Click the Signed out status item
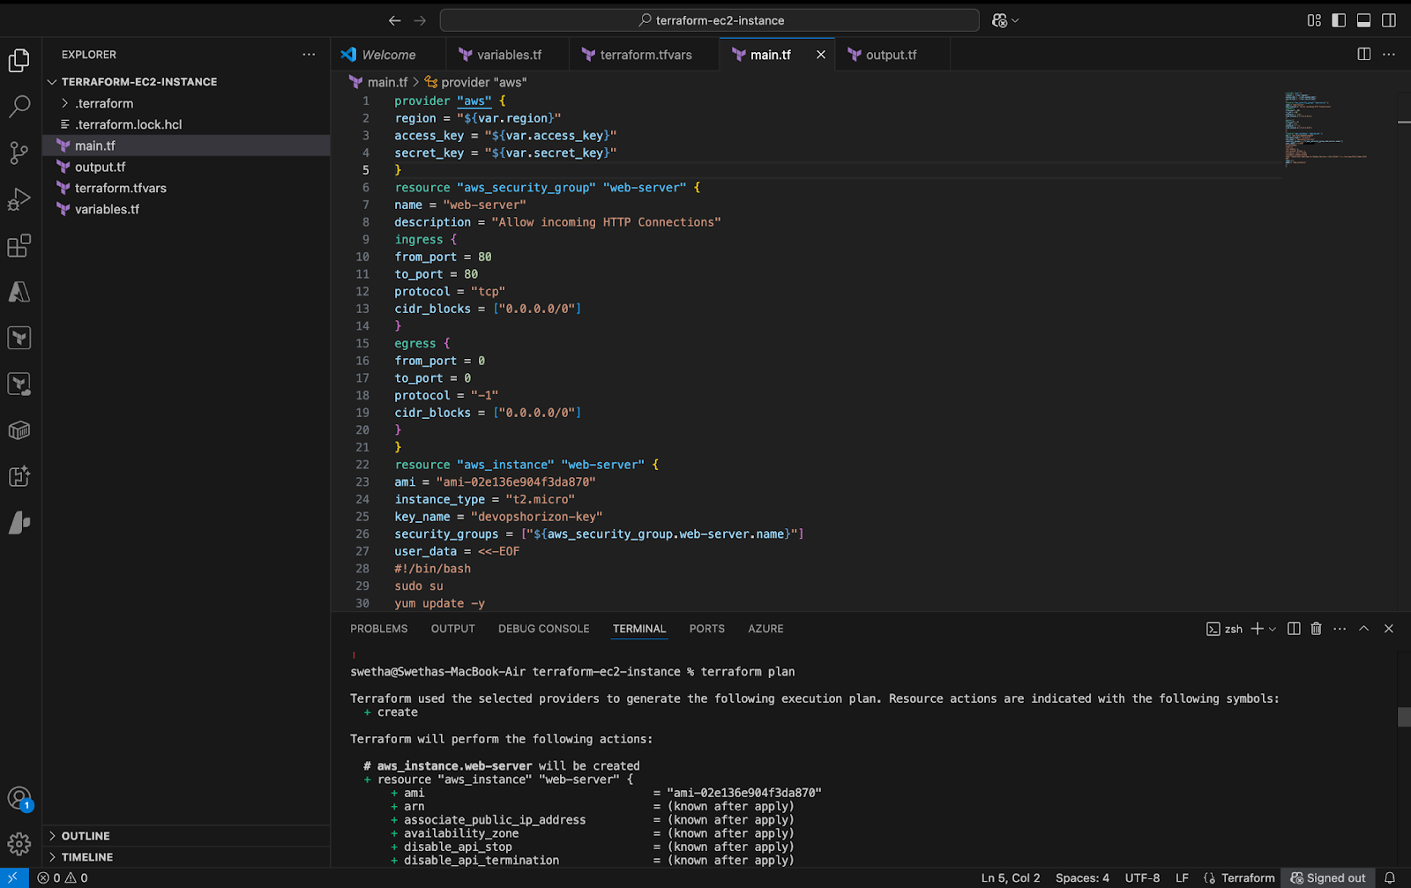1411x888 pixels. [x=1328, y=877]
